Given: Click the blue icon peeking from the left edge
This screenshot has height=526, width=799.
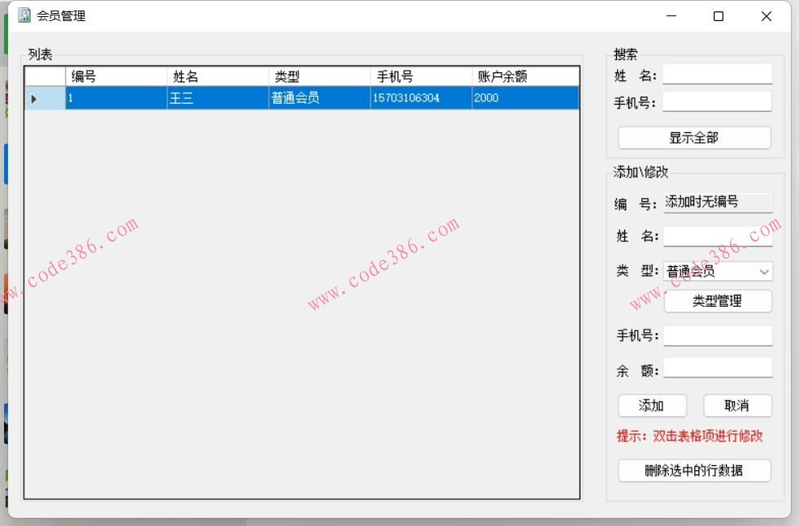Looking at the screenshot, I should click(x=4, y=162).
